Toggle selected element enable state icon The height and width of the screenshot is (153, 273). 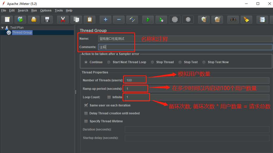pyautogui.click(x=132, y=19)
